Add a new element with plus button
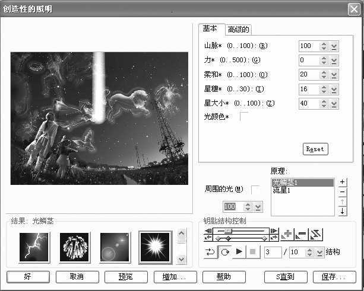The image size is (364, 291). [x=343, y=182]
